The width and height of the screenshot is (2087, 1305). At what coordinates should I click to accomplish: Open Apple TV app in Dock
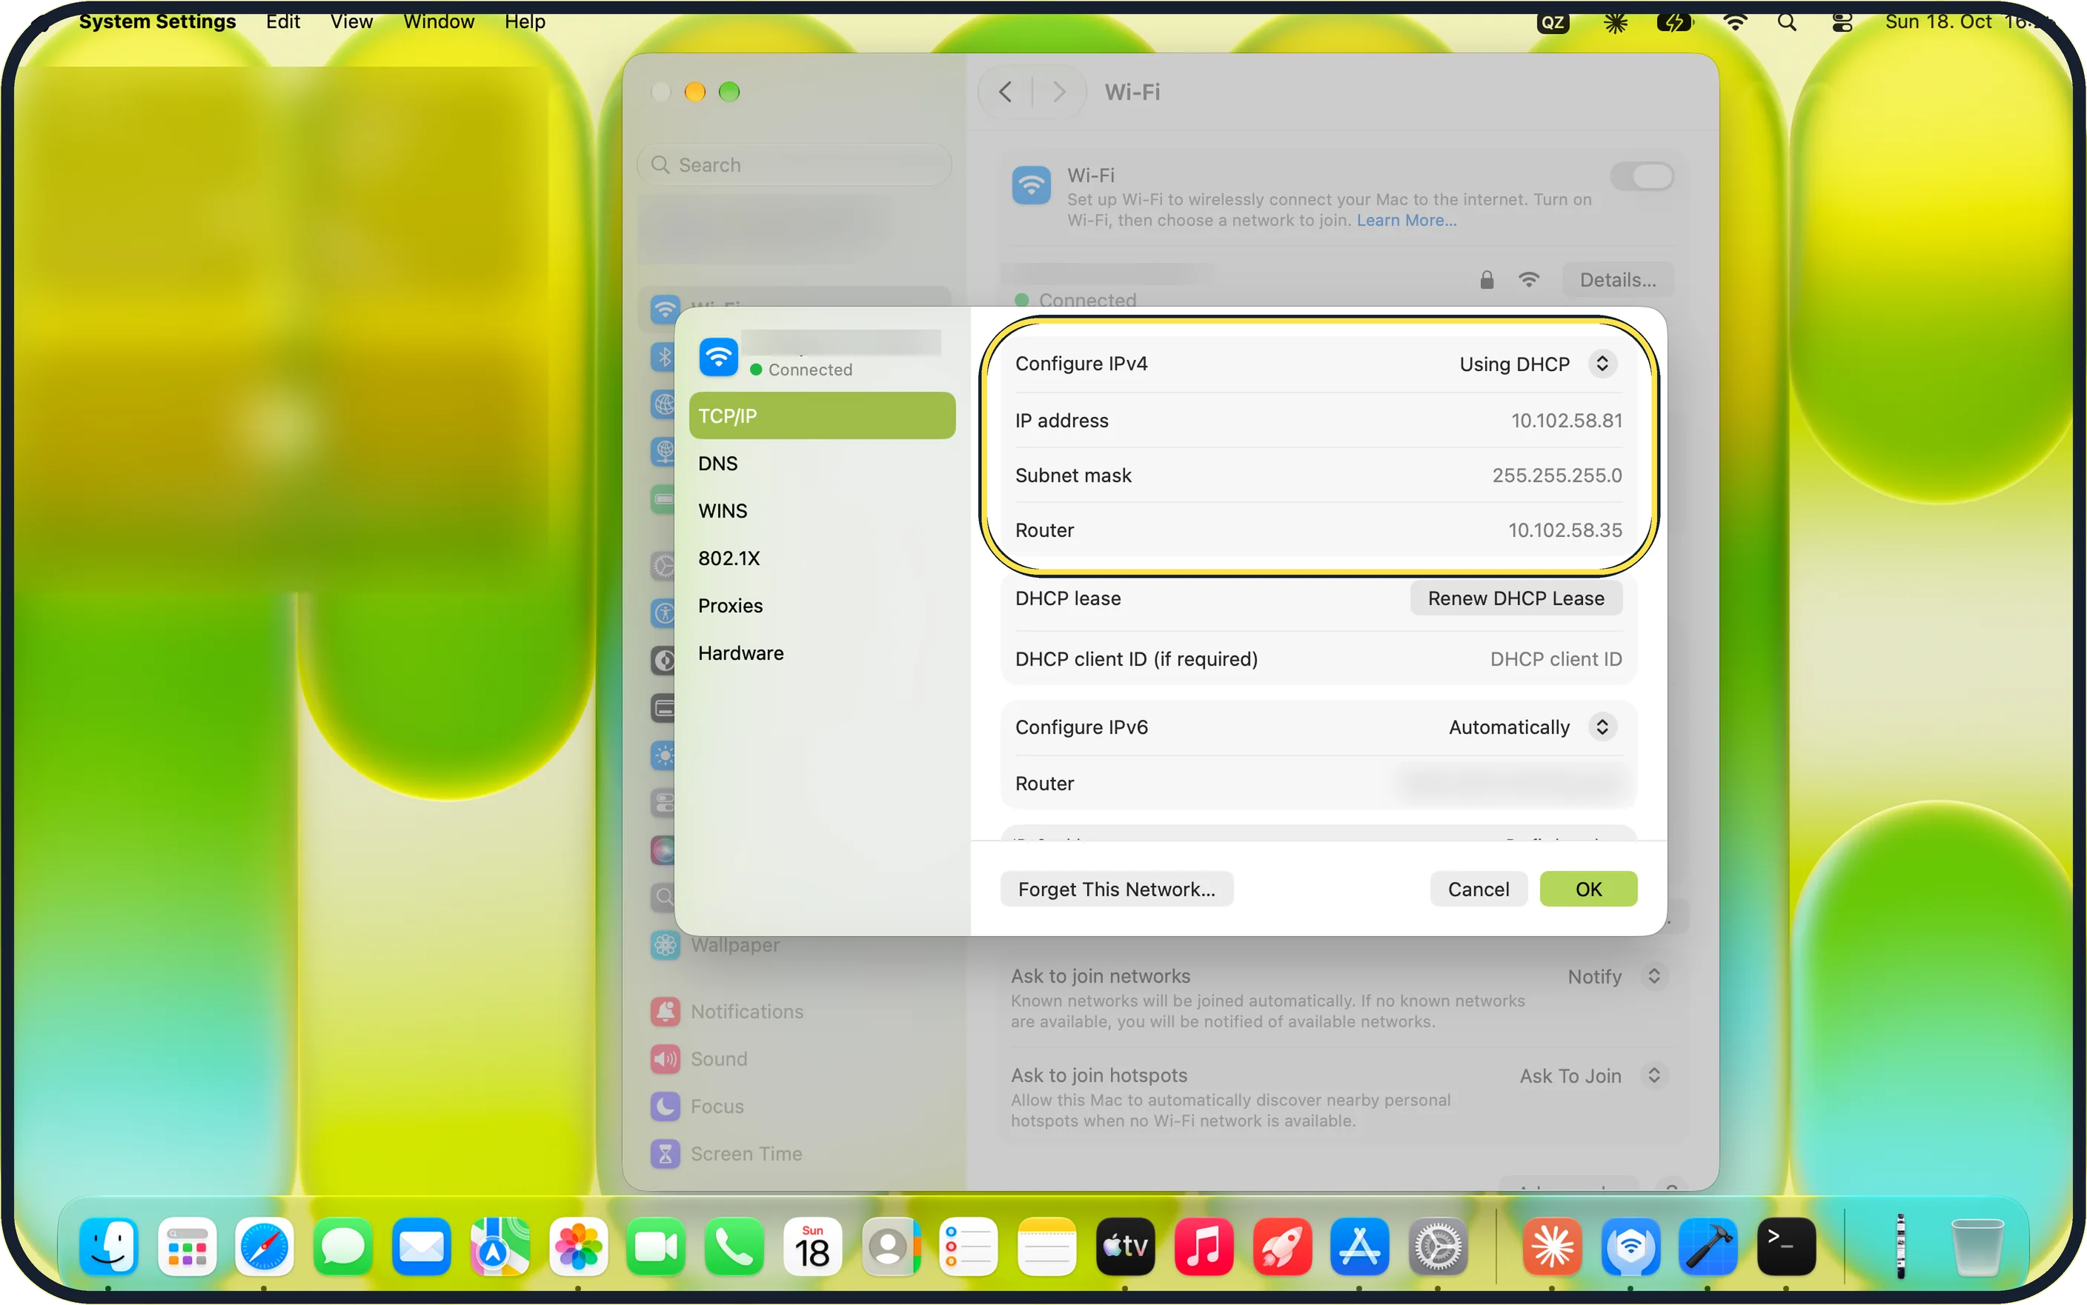coord(1125,1246)
